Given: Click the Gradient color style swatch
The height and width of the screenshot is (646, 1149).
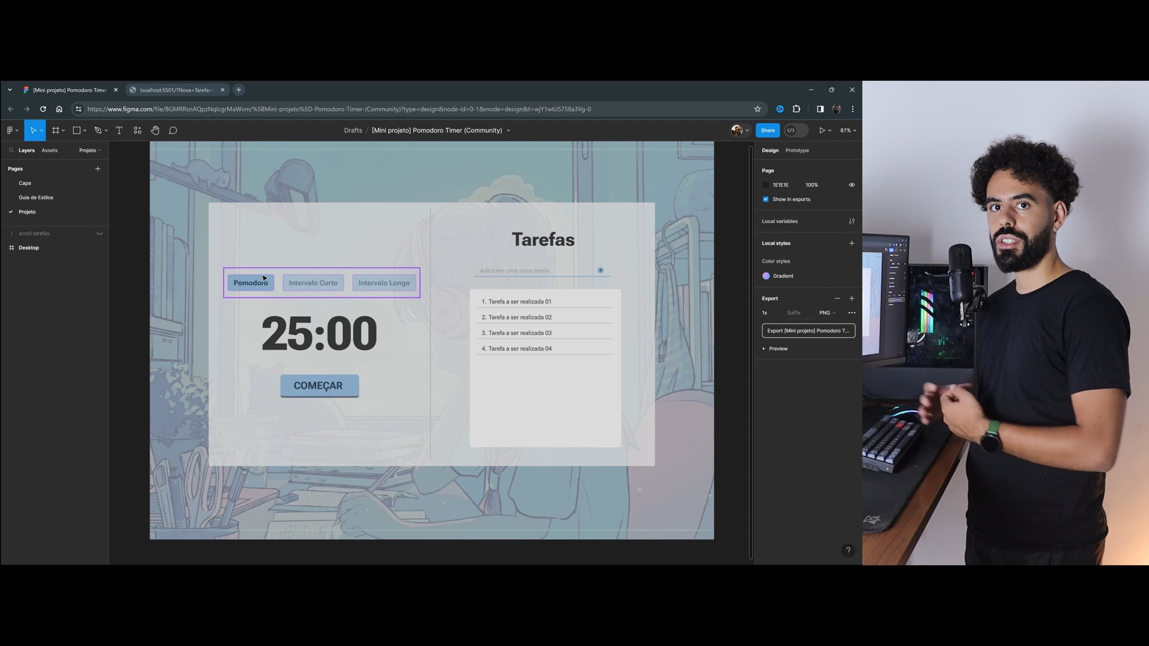Looking at the screenshot, I should click(x=766, y=276).
